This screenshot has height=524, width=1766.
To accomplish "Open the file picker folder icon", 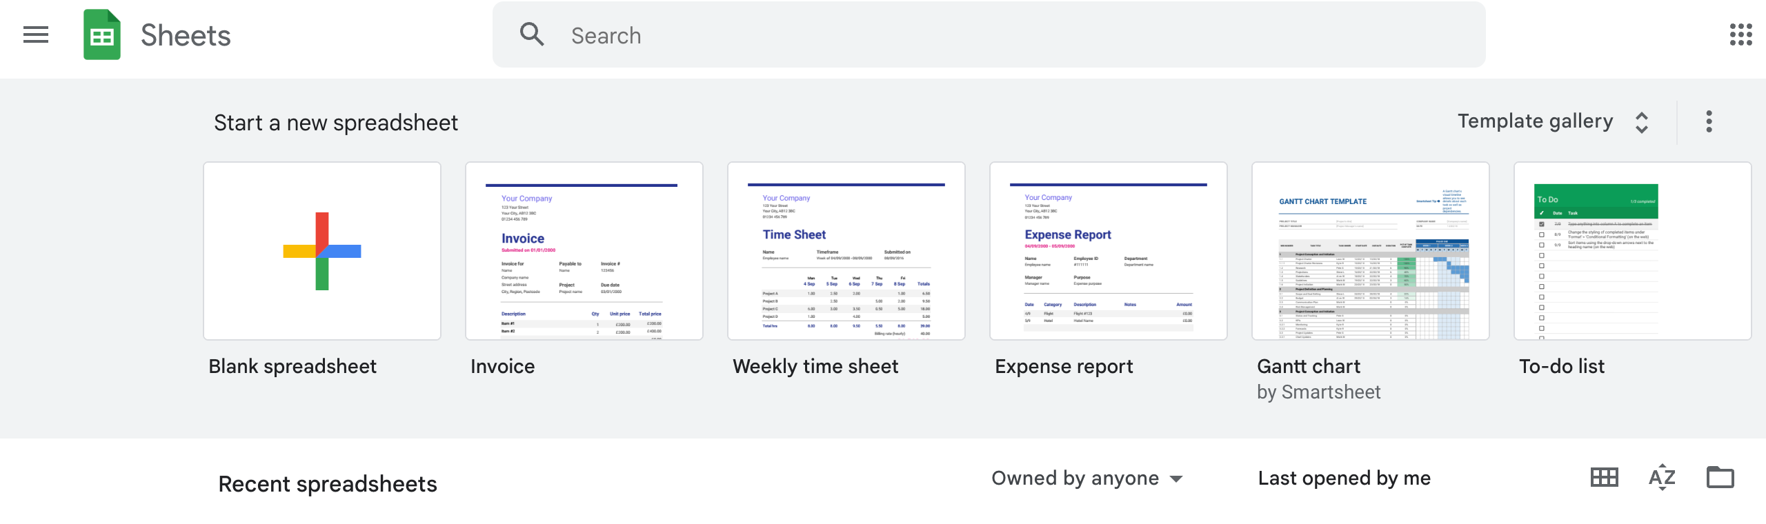I will tap(1720, 477).
